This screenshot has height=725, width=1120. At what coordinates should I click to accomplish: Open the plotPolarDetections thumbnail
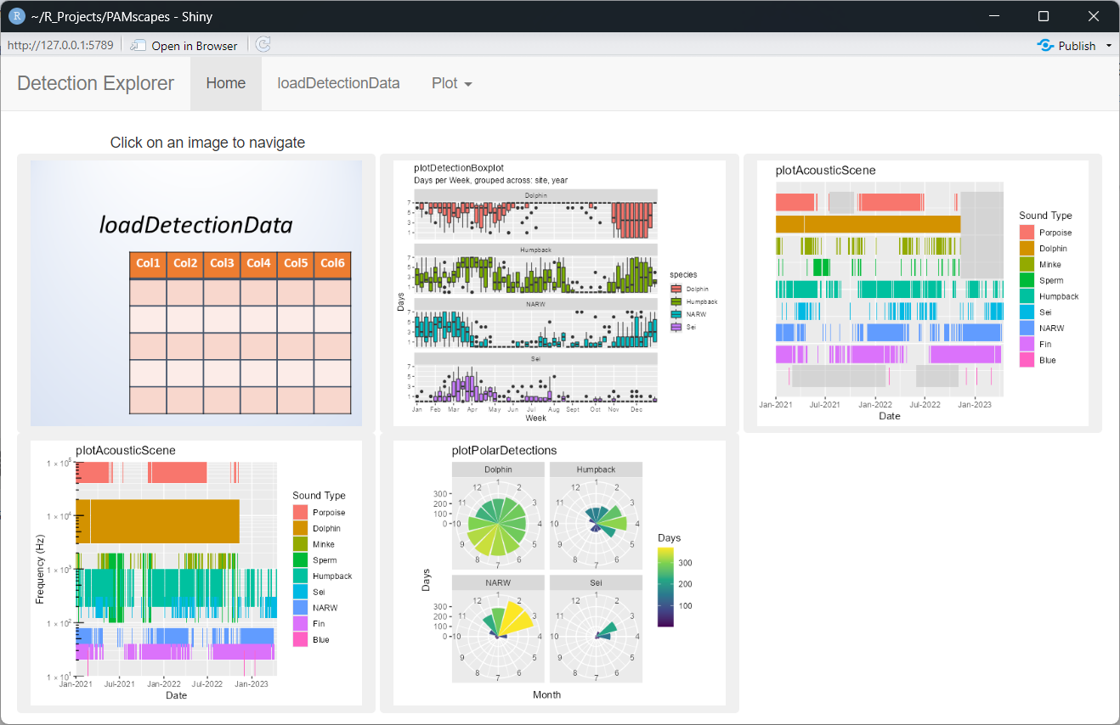[559, 572]
